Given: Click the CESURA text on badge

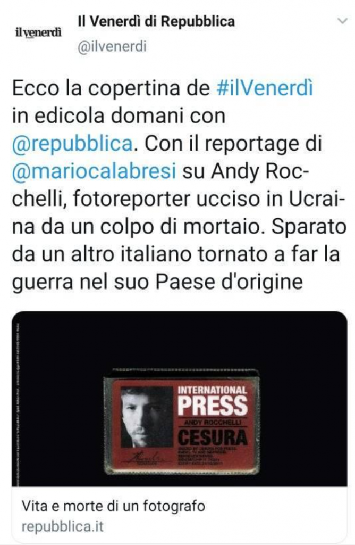Looking at the screenshot, I should click(213, 437).
